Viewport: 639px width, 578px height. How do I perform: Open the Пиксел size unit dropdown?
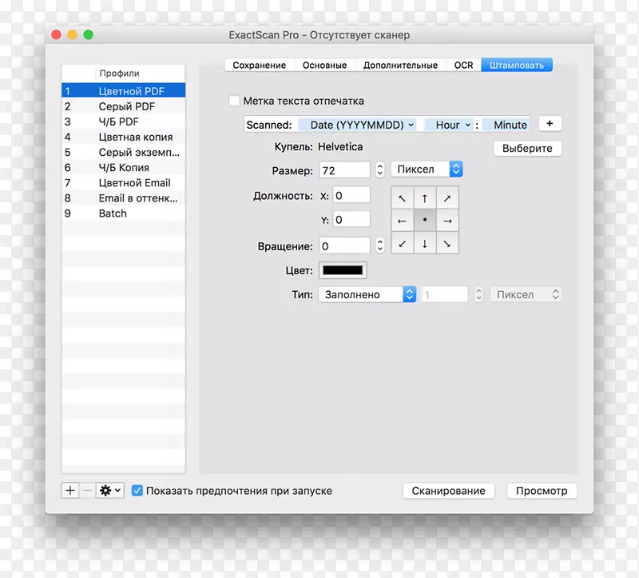427,169
